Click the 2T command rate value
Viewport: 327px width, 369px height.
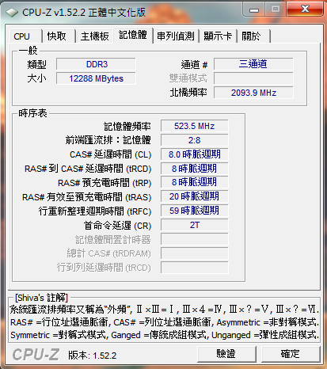(x=195, y=225)
